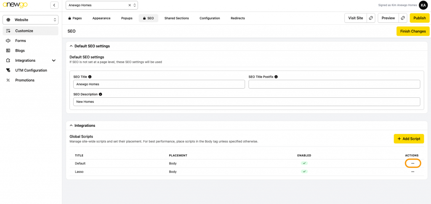
Task: Copy preview link icon beside Preview
Action: point(403,18)
